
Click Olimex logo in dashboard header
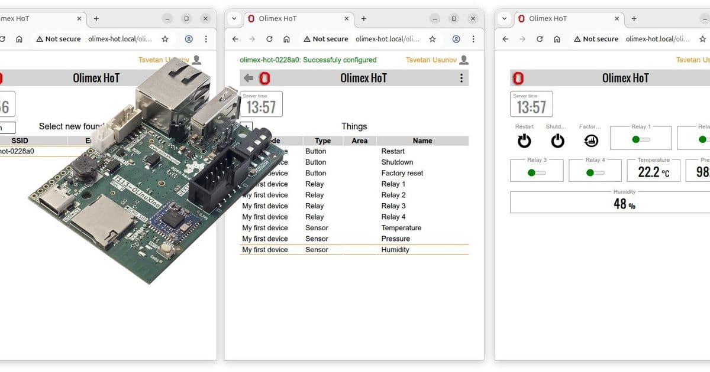pos(518,78)
